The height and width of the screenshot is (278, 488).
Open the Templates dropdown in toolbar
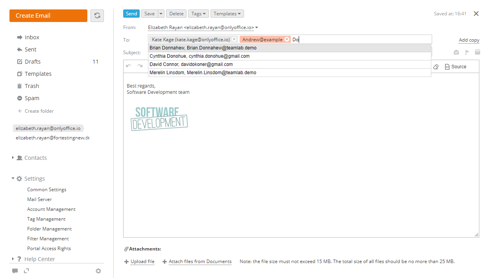click(x=227, y=14)
